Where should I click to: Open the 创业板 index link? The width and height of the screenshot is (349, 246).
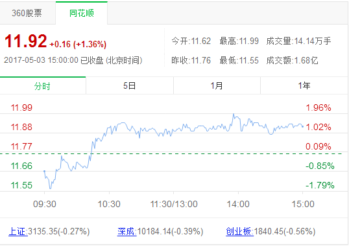(239, 231)
